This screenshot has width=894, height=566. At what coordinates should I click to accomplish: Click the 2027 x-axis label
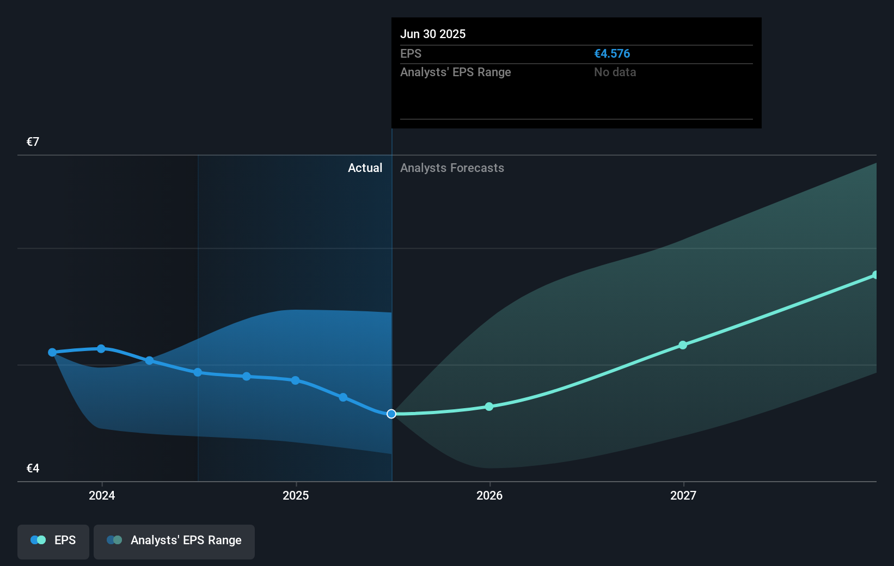[683, 495]
